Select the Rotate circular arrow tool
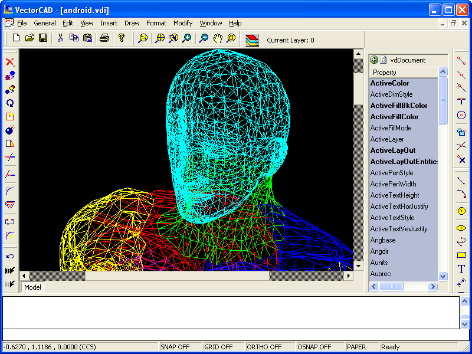This screenshot has width=472, height=354. click(10, 103)
